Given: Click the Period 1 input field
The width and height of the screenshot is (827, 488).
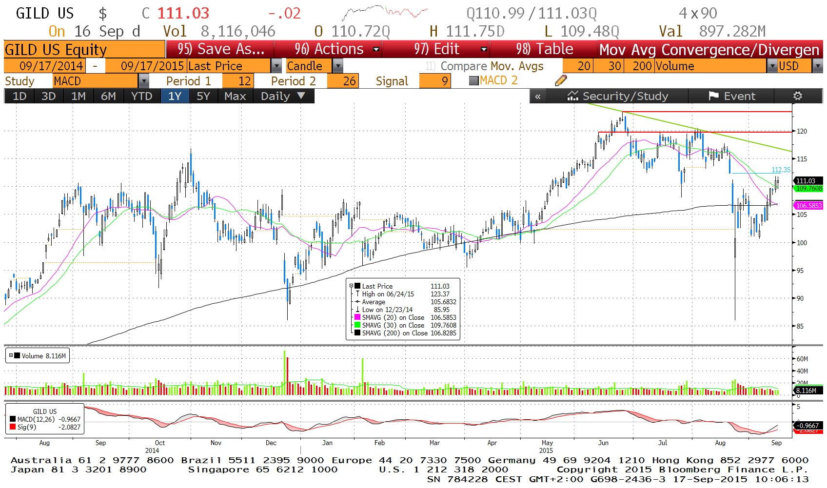Looking at the screenshot, I should click(237, 81).
